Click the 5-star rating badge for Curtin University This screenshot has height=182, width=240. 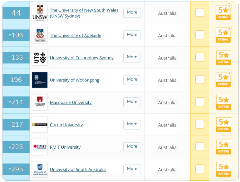[x=224, y=125]
